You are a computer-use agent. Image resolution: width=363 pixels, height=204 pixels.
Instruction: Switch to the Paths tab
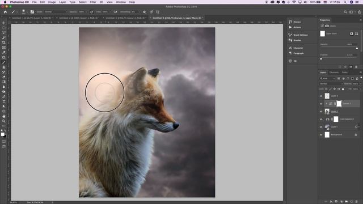point(345,73)
